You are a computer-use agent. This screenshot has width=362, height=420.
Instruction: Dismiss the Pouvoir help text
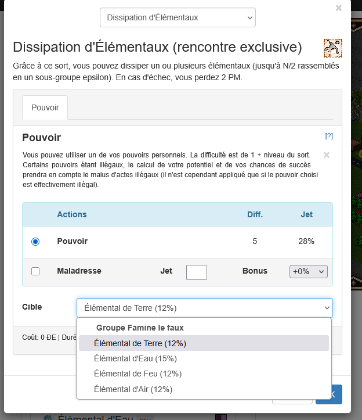327,155
